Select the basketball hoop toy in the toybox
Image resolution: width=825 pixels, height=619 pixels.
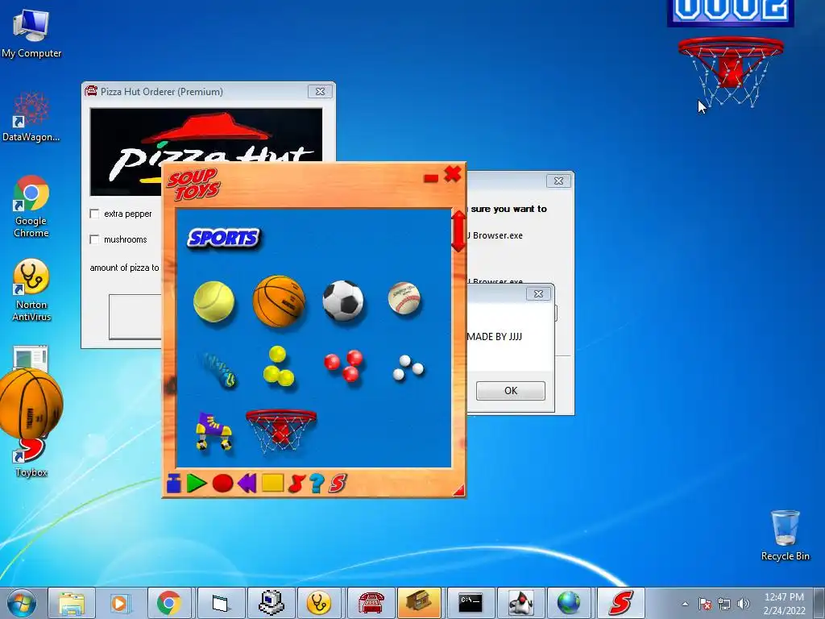click(281, 430)
